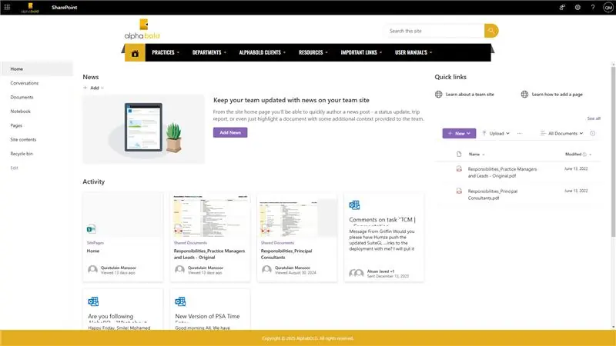
Task: Sort by the Modified column header
Action: tap(578, 155)
